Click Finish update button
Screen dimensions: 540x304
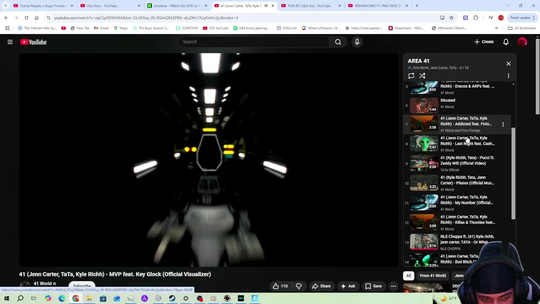[x=522, y=18]
